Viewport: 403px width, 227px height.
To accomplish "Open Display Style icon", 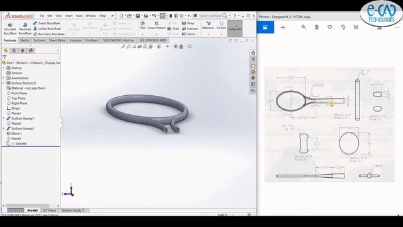I will coord(159,47).
